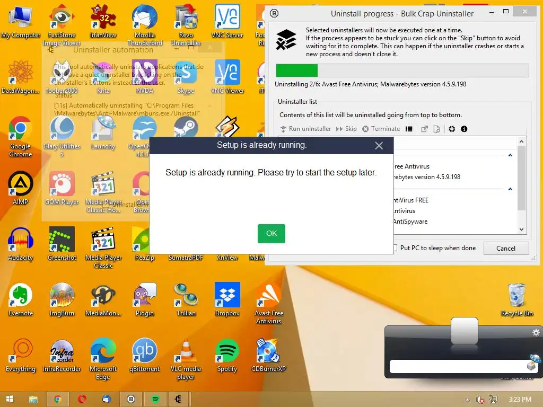Click the taskbar clock showing 3:23 PM
The height and width of the screenshot is (407, 543).
tap(520, 400)
